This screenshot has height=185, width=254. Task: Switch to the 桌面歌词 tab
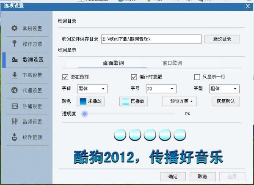click(x=113, y=63)
